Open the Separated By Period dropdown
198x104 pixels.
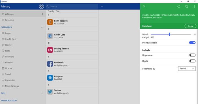187,68
